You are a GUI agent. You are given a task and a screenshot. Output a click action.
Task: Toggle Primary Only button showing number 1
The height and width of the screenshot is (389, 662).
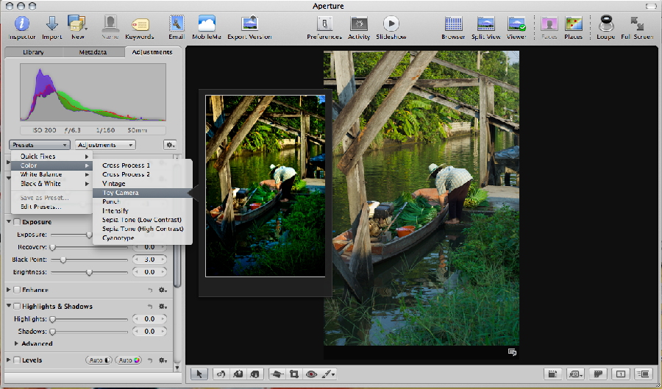click(x=621, y=374)
